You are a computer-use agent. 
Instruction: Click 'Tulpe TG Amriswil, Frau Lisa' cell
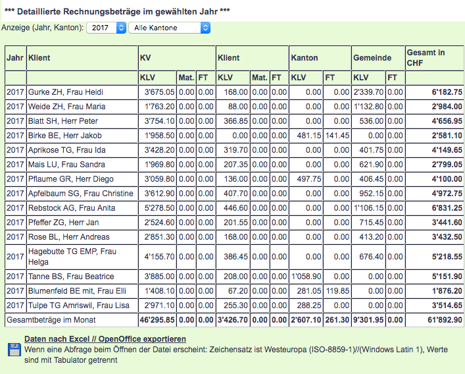tap(78, 305)
